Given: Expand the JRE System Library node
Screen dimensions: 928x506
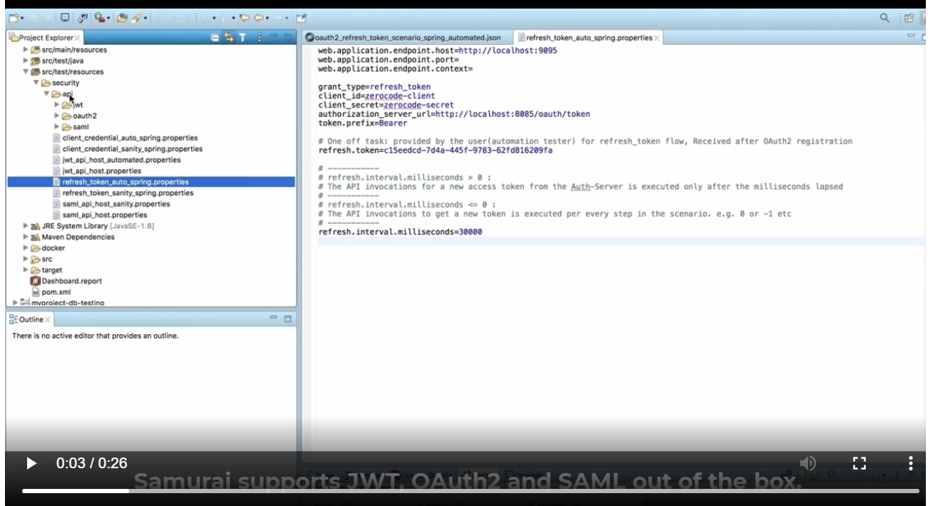Looking at the screenshot, I should (x=26, y=226).
